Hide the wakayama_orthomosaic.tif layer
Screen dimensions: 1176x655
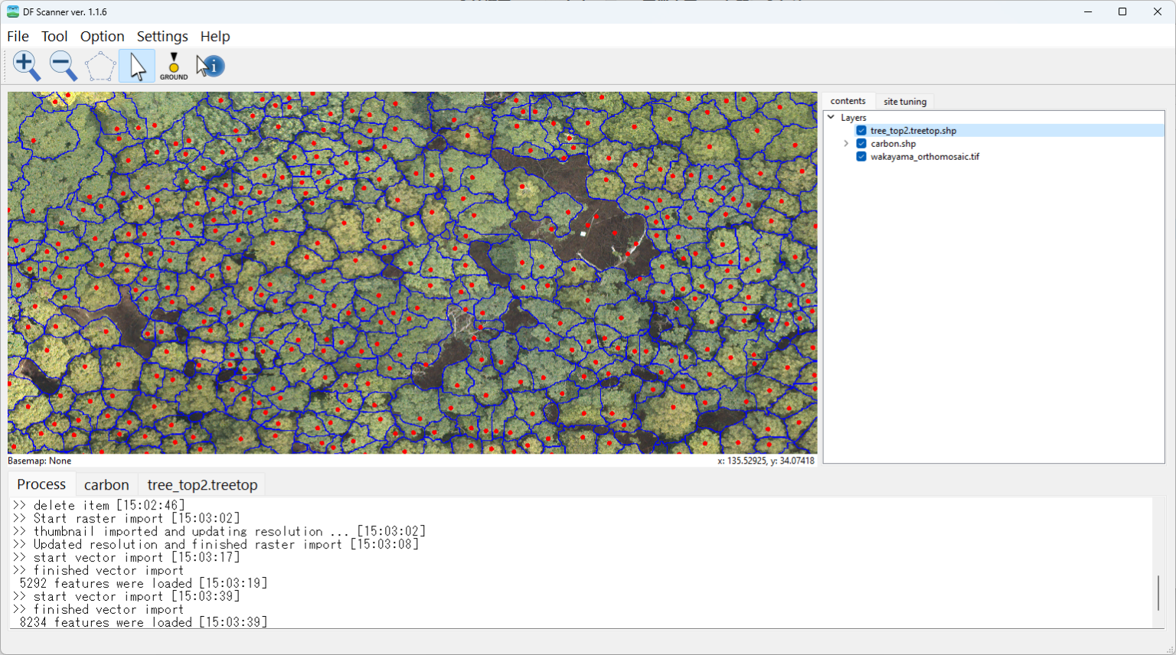(861, 156)
